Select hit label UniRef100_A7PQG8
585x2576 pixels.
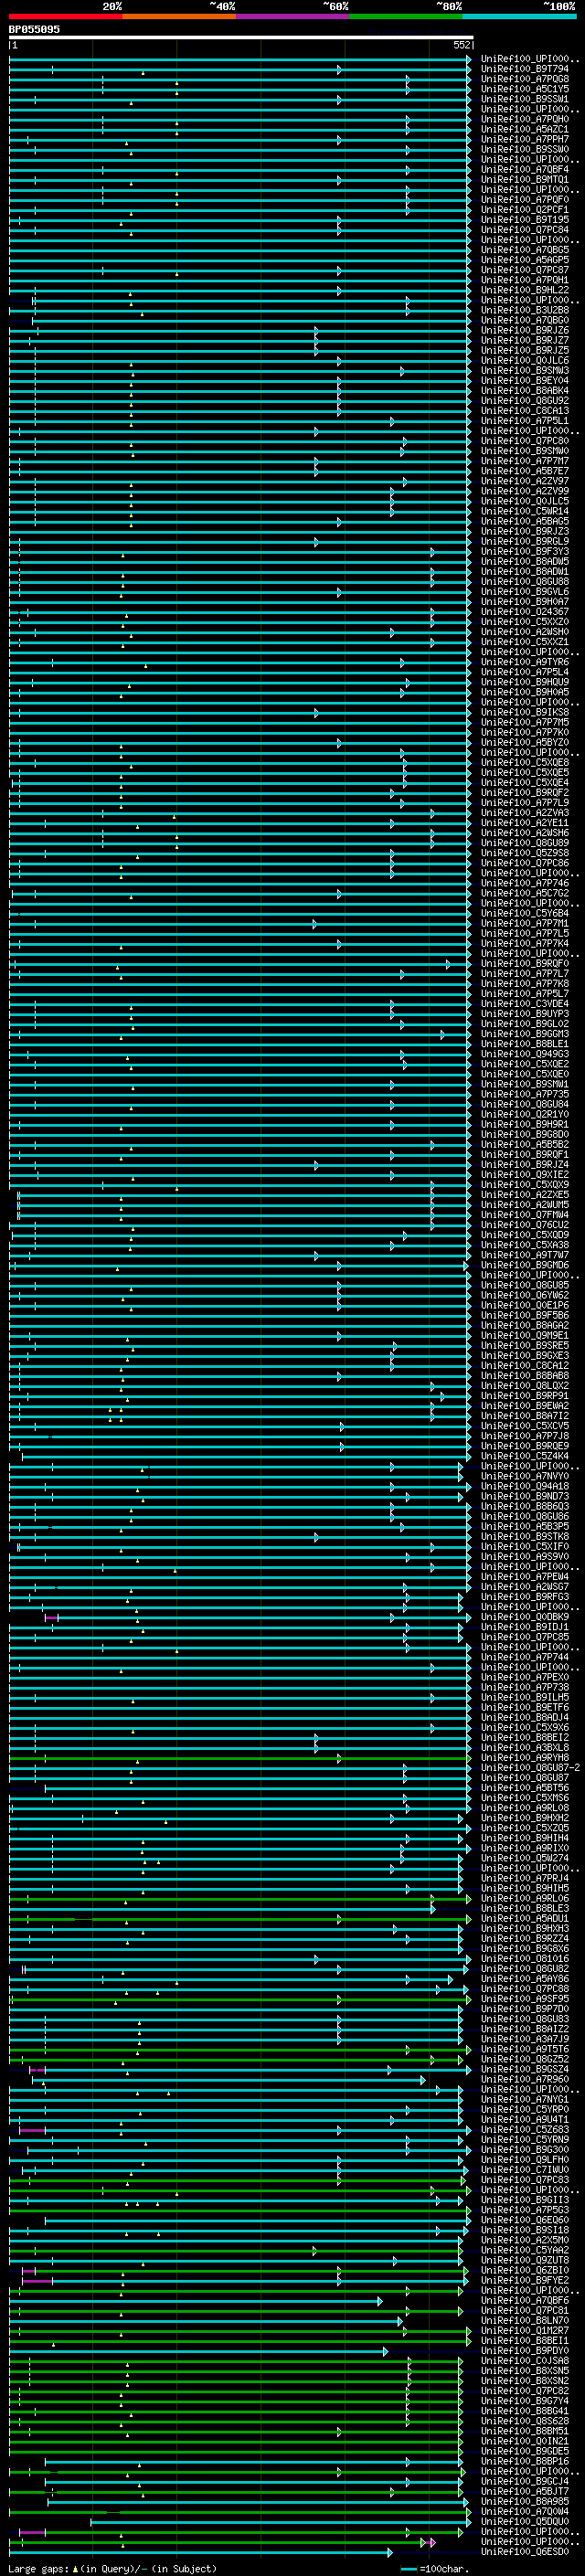(x=525, y=79)
